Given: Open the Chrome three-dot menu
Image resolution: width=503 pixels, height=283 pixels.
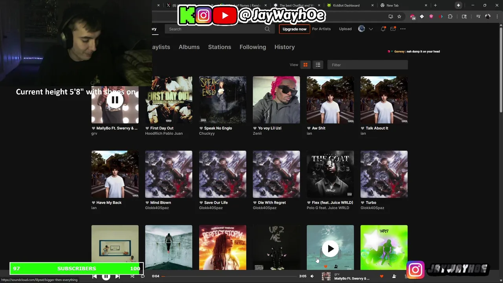Looking at the screenshot, I should tap(497, 17).
